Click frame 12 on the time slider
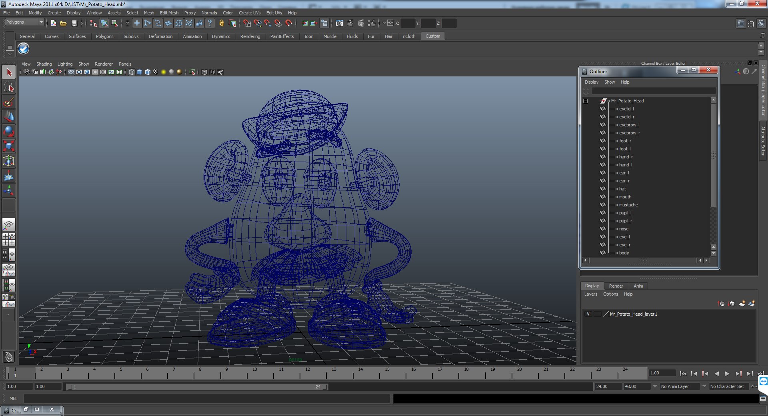This screenshot has width=768, height=416. click(x=308, y=374)
